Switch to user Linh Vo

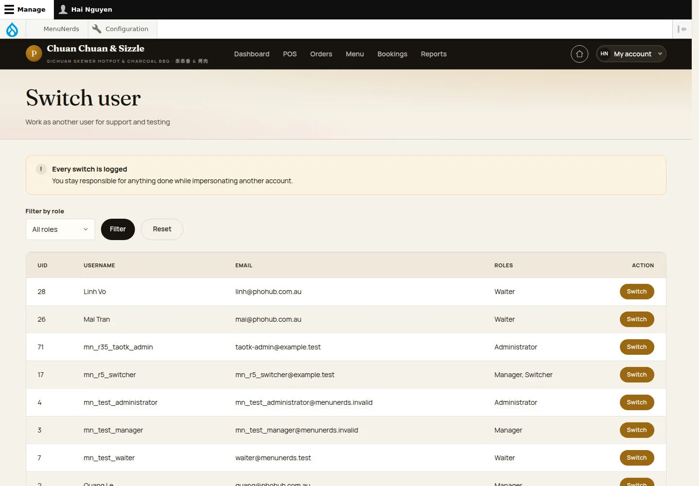(637, 292)
